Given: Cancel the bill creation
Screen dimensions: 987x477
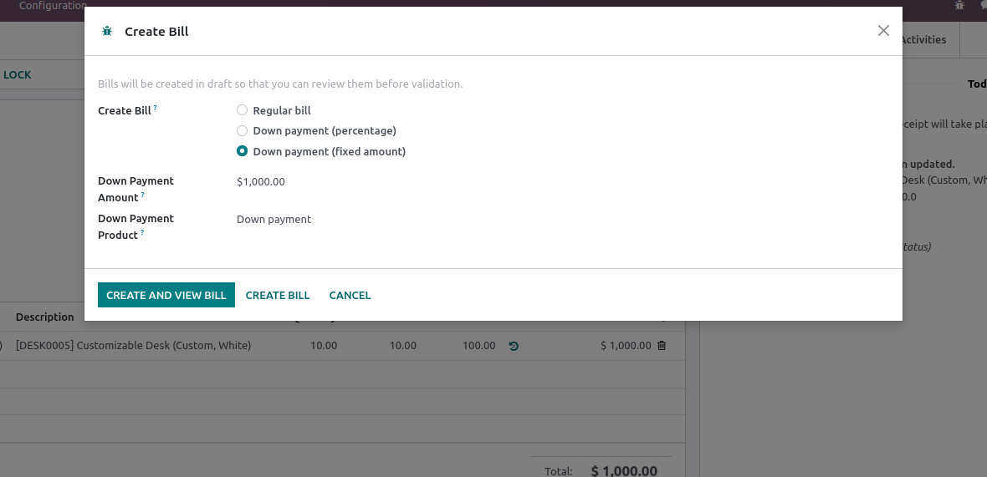Looking at the screenshot, I should click(x=350, y=295).
